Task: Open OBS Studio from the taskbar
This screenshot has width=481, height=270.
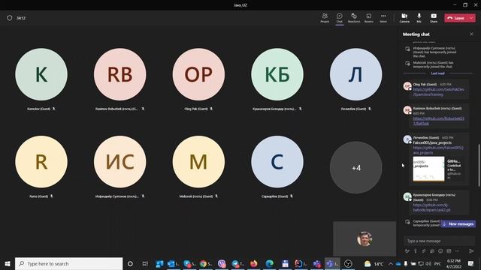Action: click(x=348, y=263)
